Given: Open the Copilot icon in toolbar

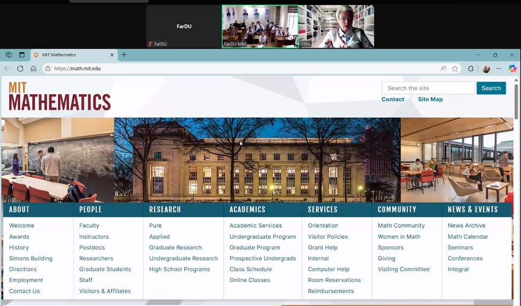Looking at the screenshot, I should click(512, 68).
